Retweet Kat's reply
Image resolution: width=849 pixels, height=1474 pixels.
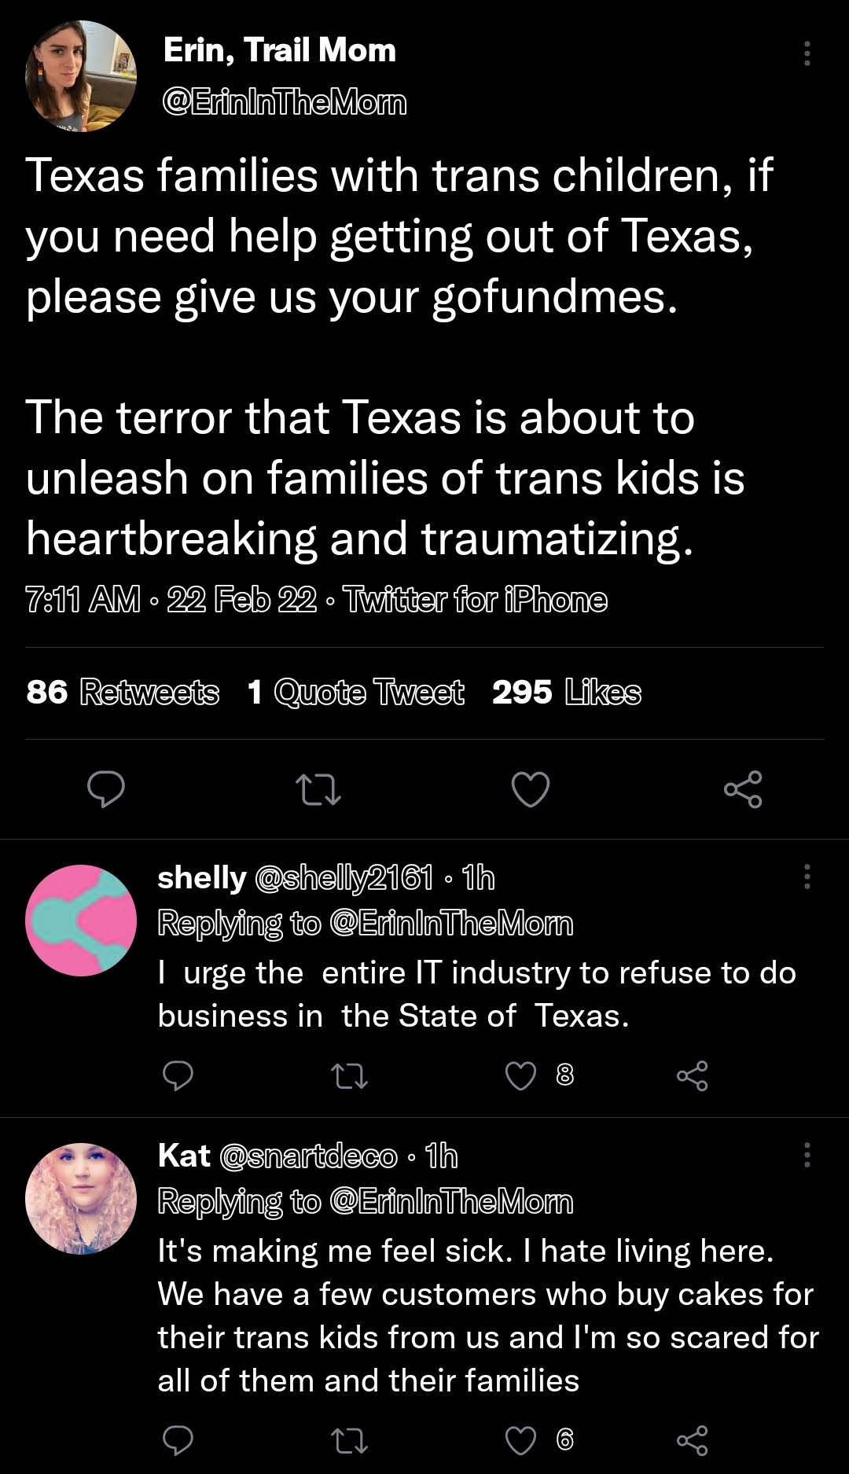coord(350,1440)
